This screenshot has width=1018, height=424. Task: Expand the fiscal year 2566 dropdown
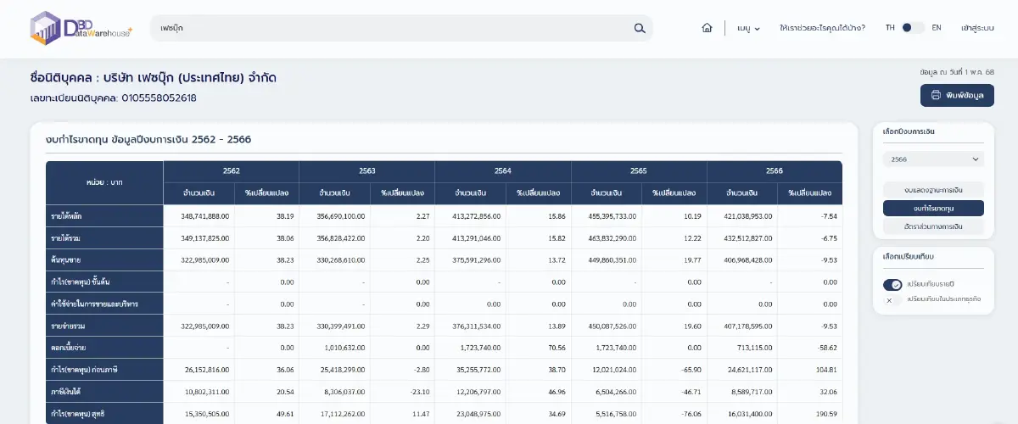point(932,159)
